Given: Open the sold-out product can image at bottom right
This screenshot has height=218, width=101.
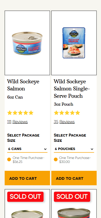Looking at the screenshot, I should pyautogui.click(x=74, y=213).
